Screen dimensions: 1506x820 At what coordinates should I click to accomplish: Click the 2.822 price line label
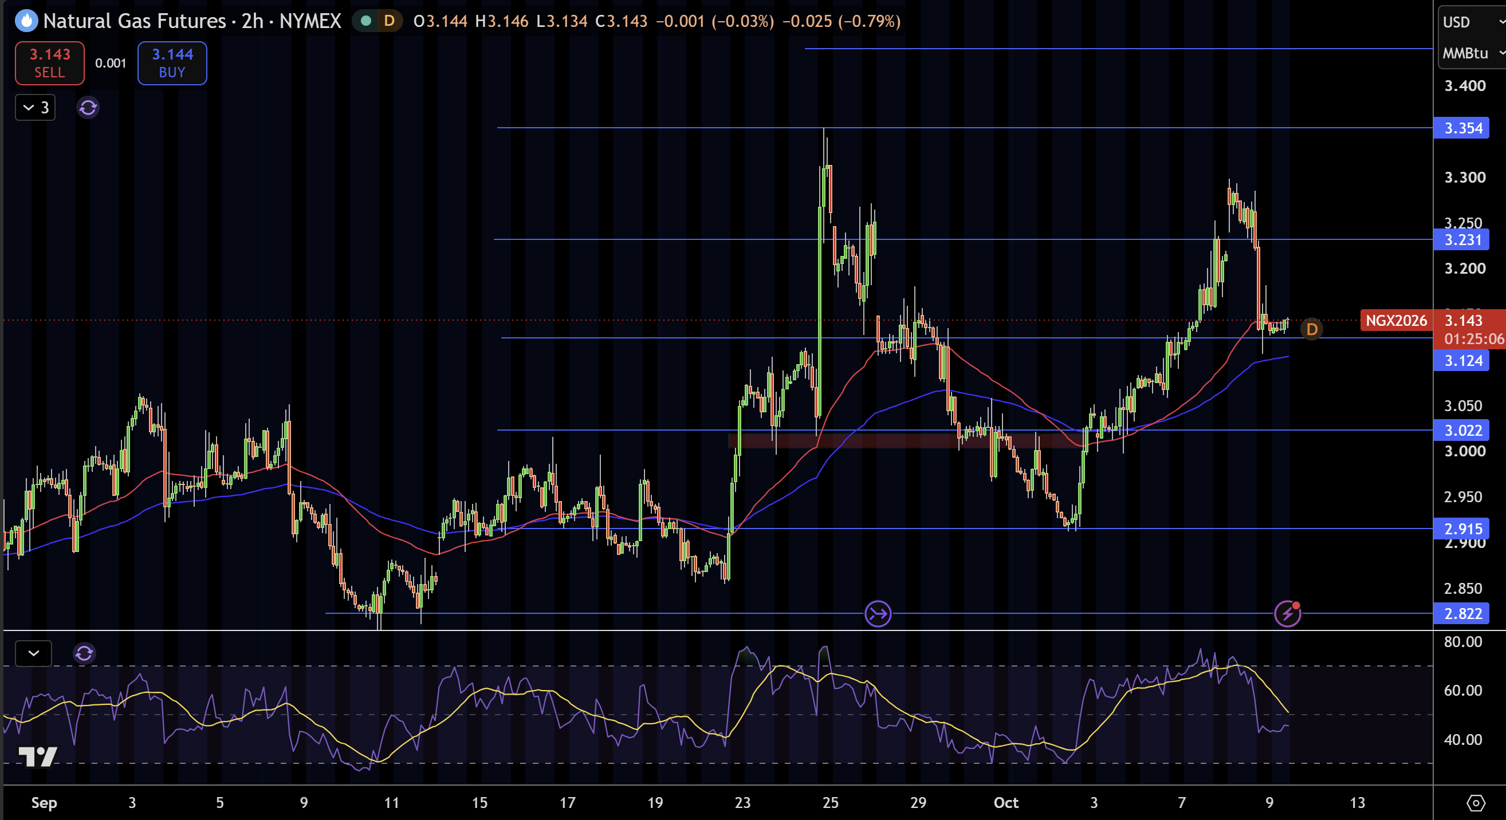(x=1461, y=614)
